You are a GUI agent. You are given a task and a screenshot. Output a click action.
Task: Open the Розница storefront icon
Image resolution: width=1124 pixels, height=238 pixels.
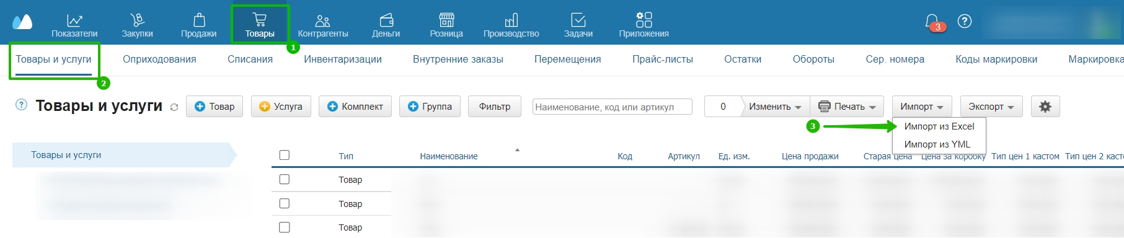446,20
